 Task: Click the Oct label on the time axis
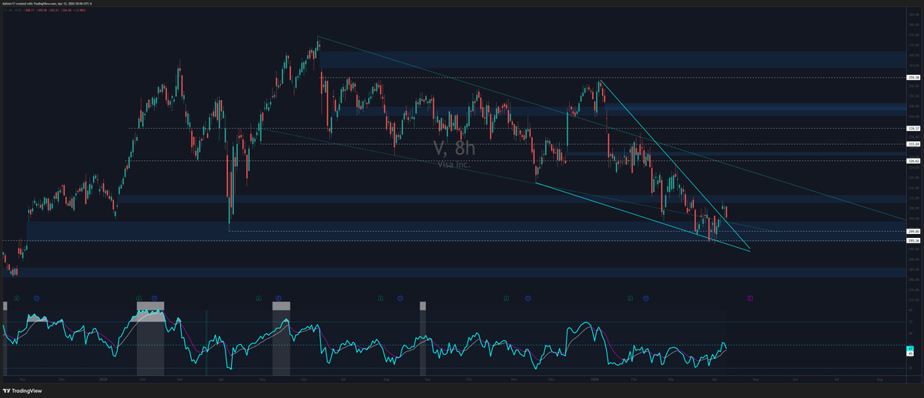(469, 380)
